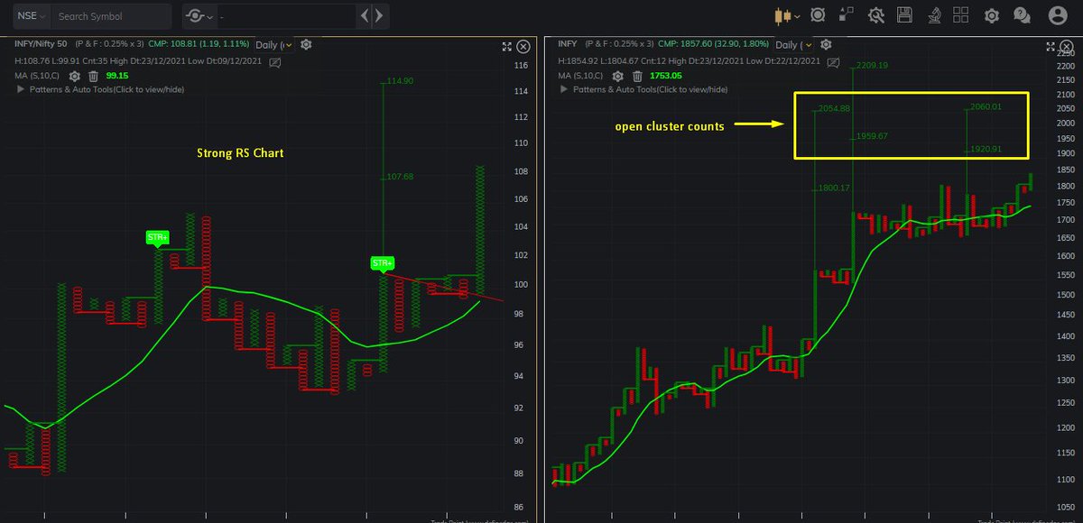Click the 2209.19 count target label

coord(872,65)
